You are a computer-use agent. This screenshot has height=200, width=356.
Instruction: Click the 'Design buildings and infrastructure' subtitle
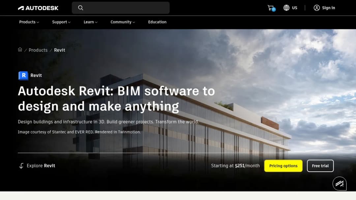[x=108, y=122]
